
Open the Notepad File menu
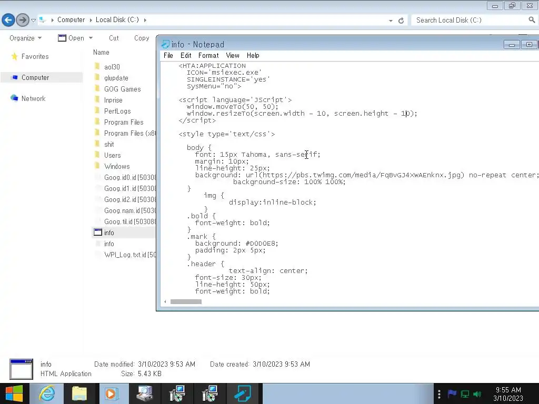[x=168, y=55]
